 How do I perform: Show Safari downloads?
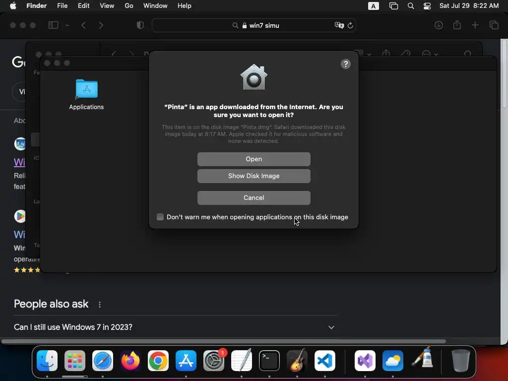coord(439,25)
